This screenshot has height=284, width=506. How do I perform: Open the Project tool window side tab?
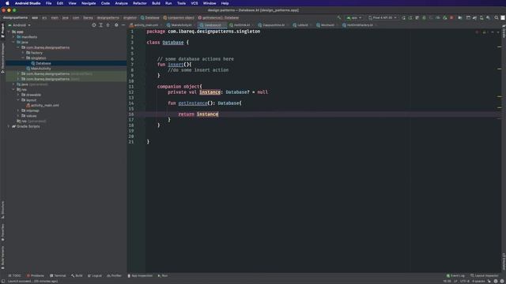pyautogui.click(x=2, y=30)
